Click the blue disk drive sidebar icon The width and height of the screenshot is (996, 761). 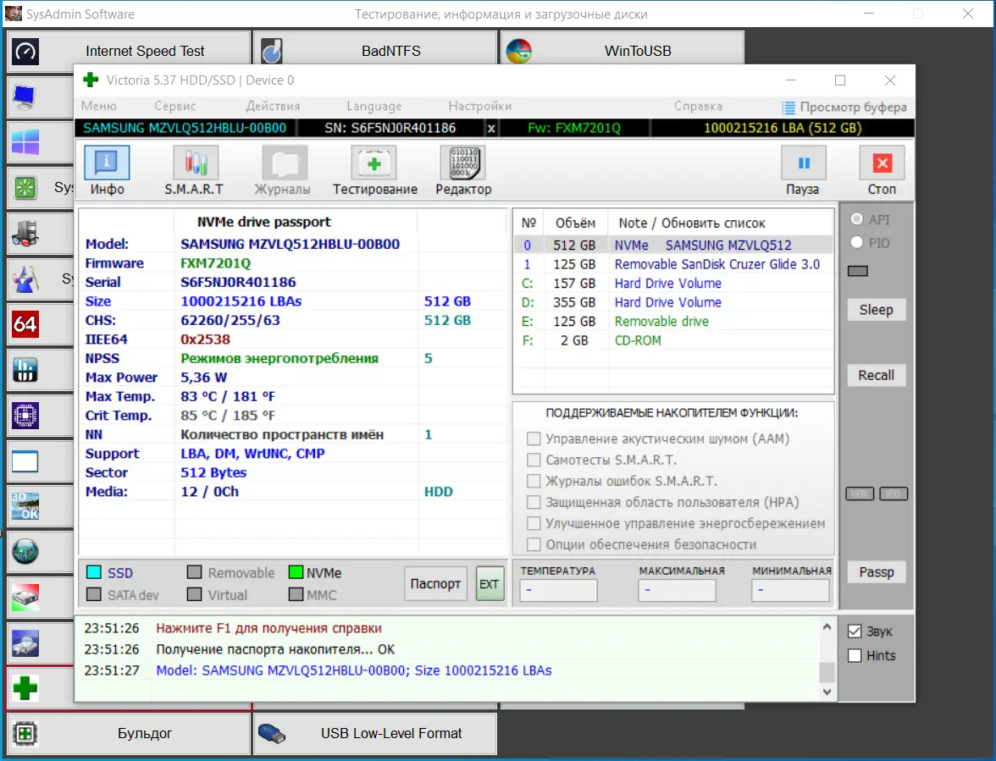pos(25,643)
